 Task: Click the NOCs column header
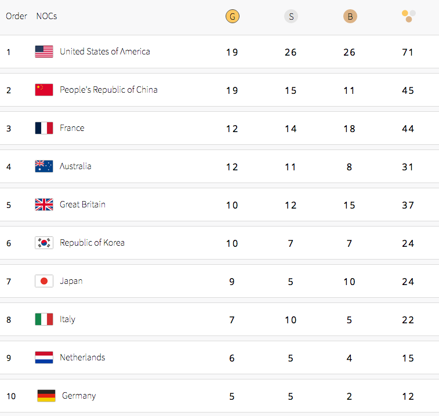tap(46, 16)
